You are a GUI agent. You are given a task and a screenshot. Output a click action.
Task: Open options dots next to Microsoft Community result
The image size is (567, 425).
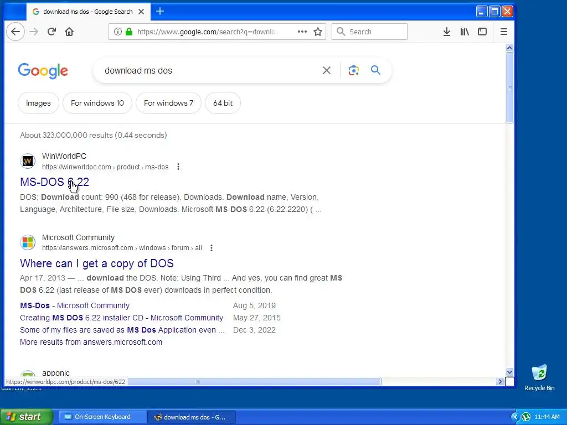[x=212, y=248]
